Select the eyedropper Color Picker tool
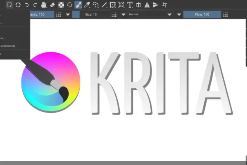The width and height of the screenshot is (247, 165). 87,5
